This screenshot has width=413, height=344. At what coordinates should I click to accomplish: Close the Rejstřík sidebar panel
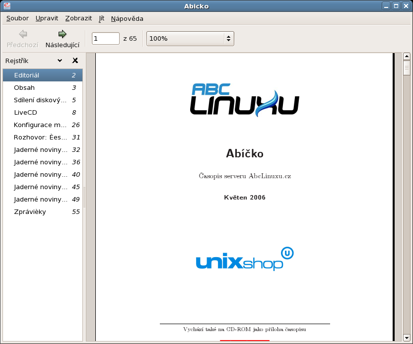pyautogui.click(x=75, y=61)
